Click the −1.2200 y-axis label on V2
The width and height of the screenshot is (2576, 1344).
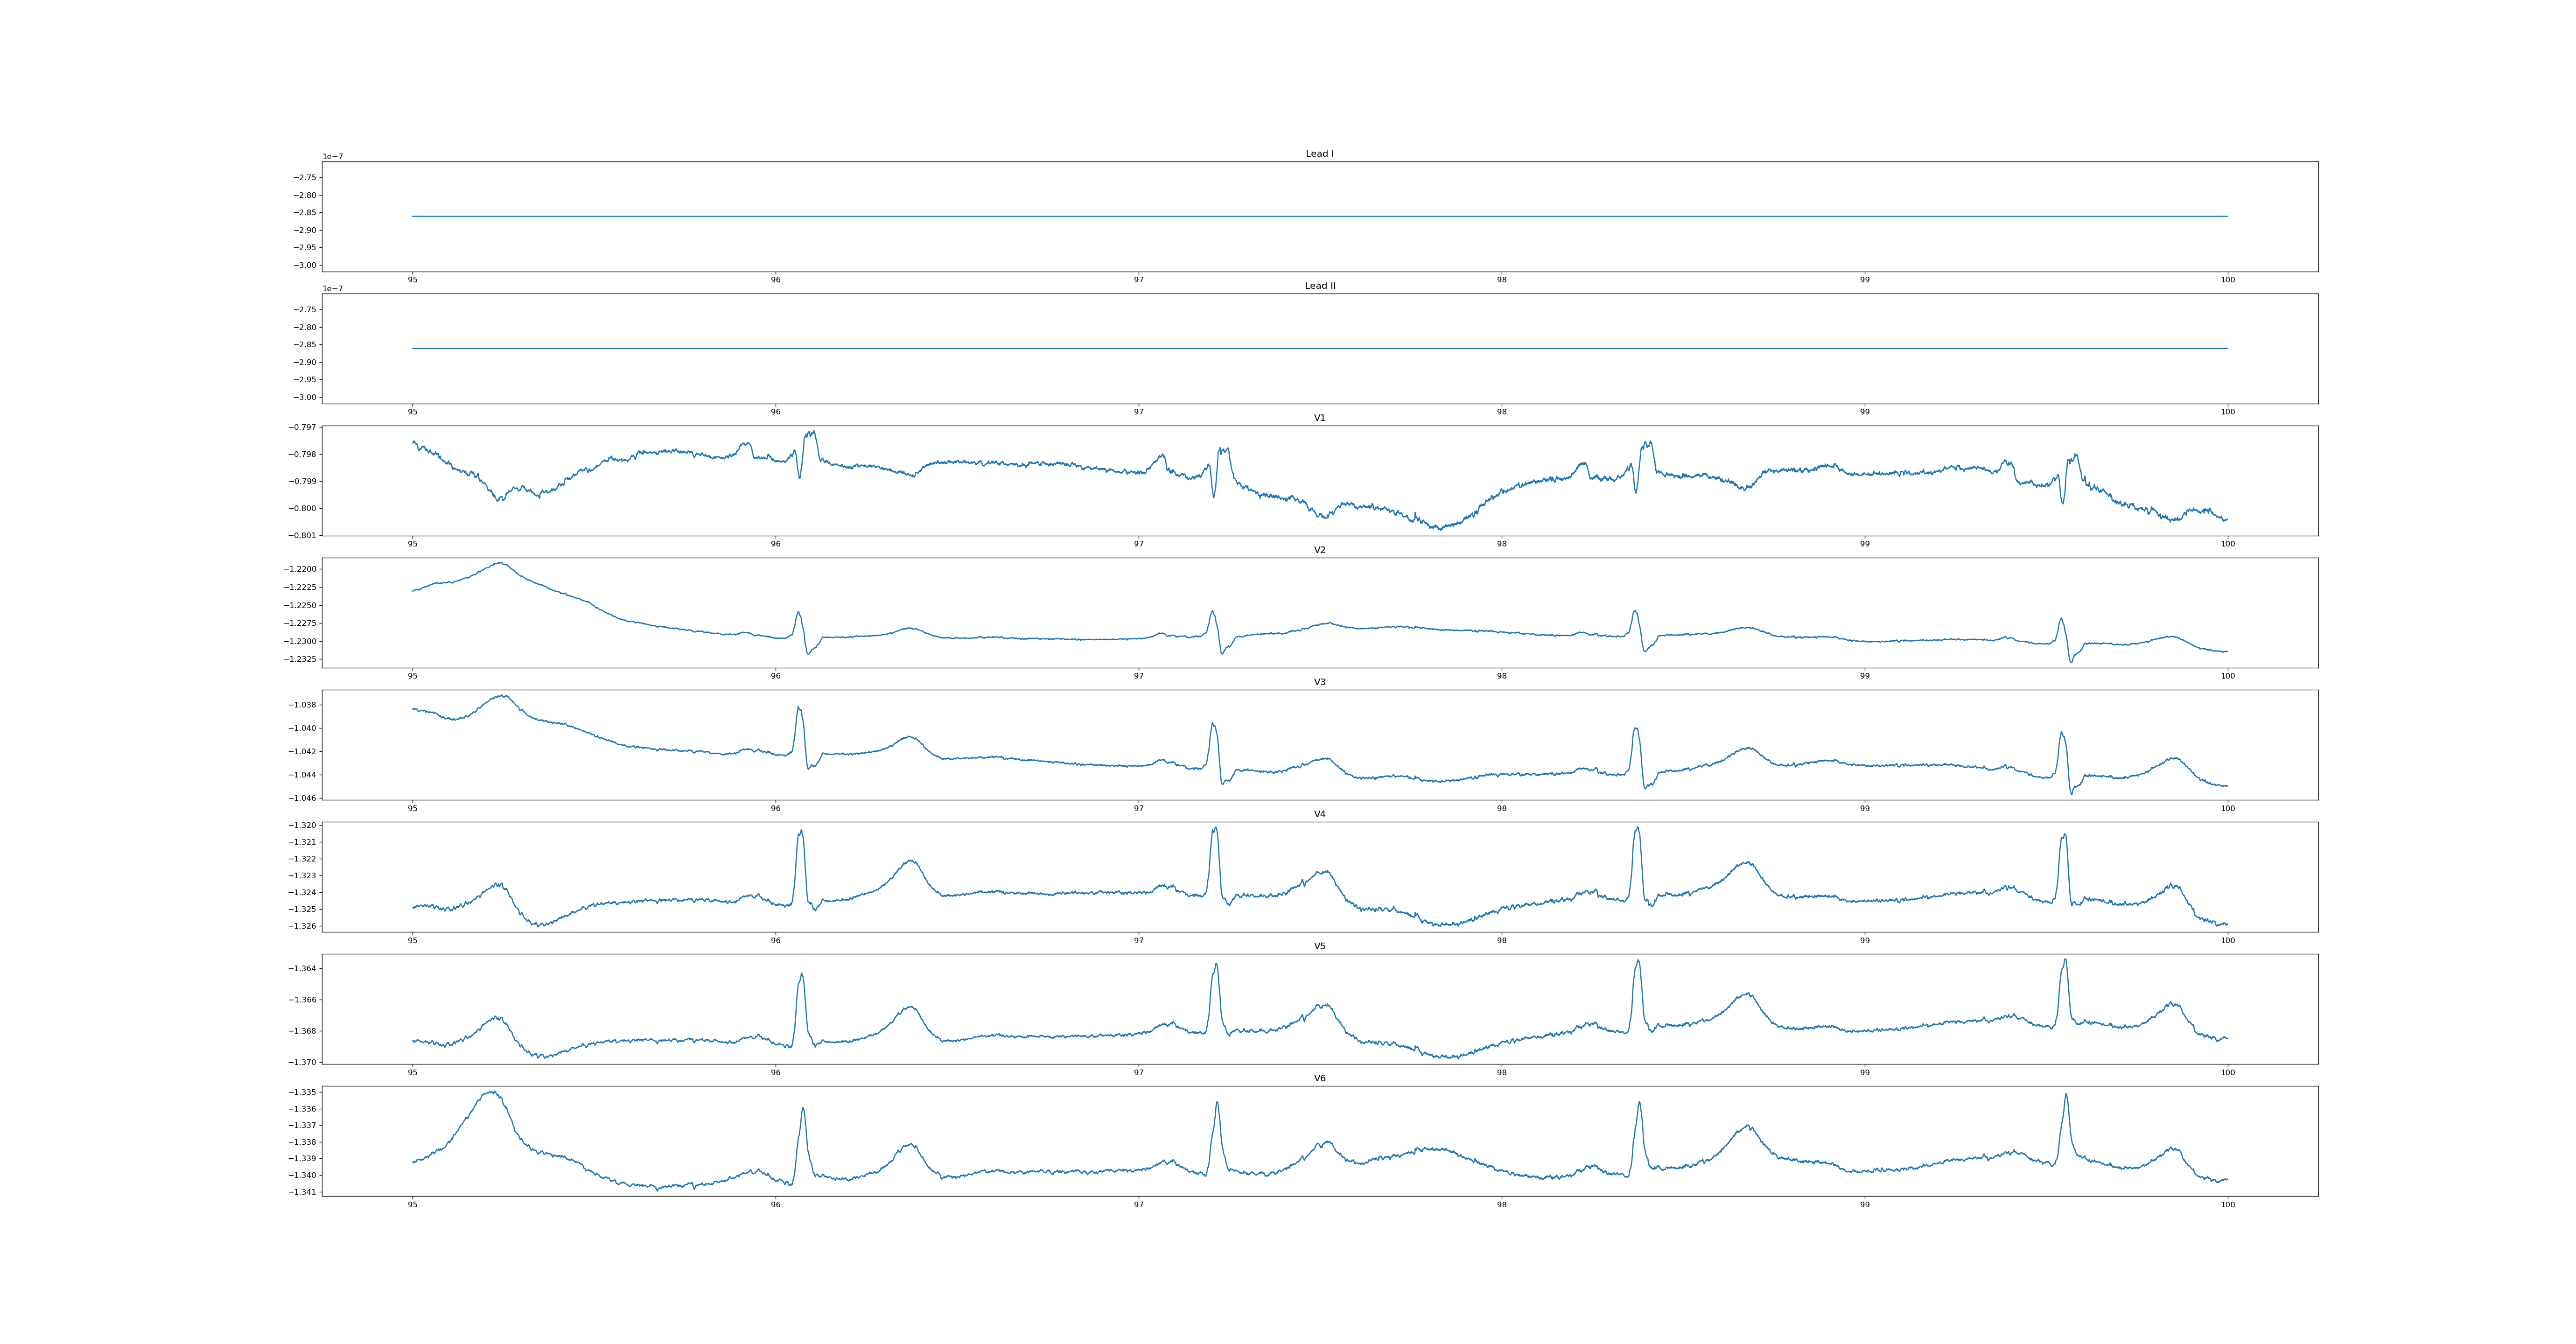(x=300, y=569)
